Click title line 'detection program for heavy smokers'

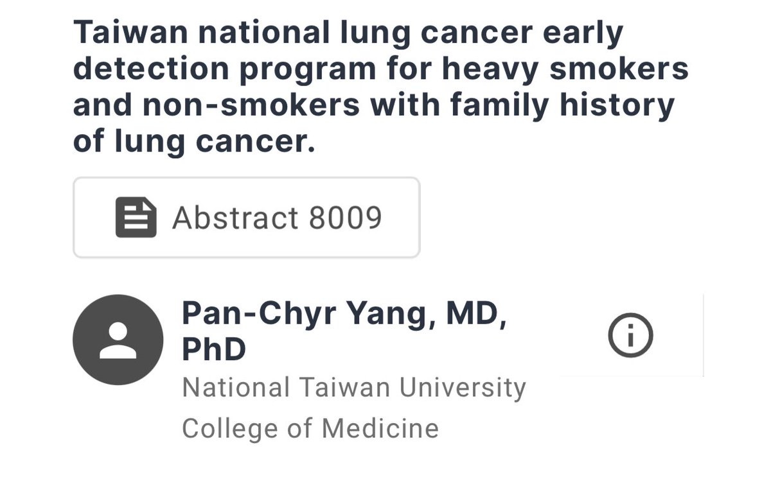click(381, 69)
